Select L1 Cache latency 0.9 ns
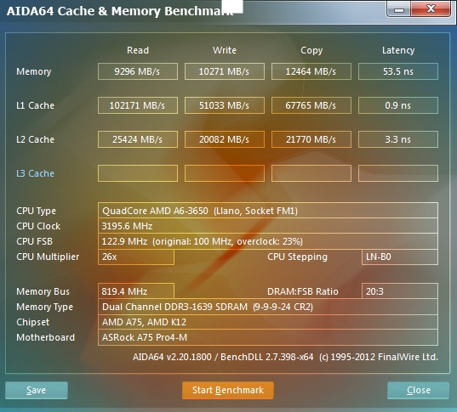This screenshot has width=457, height=412. tap(398, 105)
